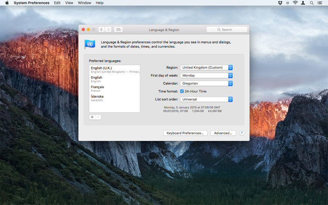The height and width of the screenshot is (205, 328).
Task: Click the Dropbox menu bar icon
Action: pos(280,3)
